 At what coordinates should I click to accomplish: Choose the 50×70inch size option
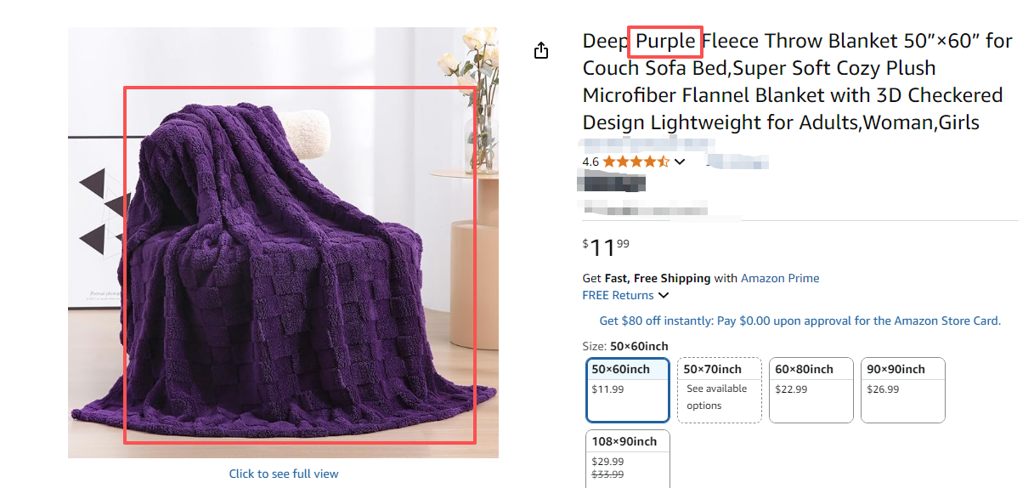coord(720,389)
